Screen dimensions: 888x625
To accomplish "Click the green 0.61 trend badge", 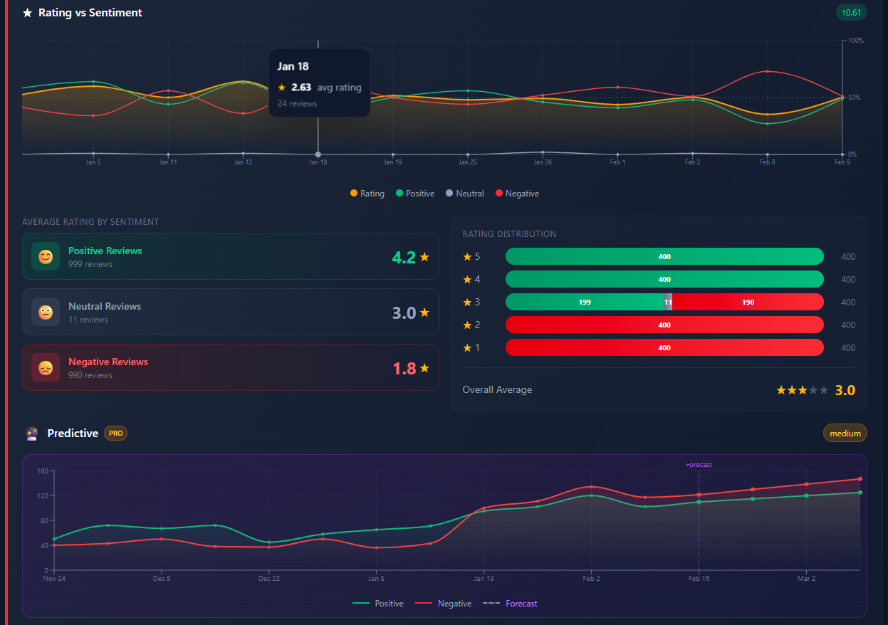I will pos(852,12).
